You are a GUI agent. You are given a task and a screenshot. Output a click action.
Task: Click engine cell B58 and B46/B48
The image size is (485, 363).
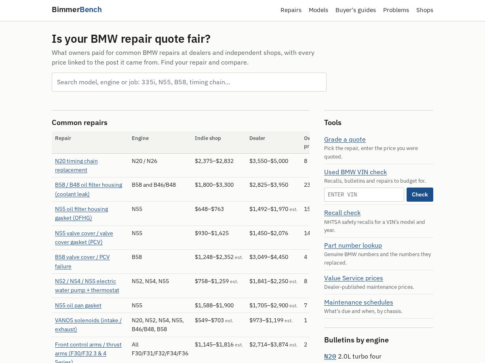[x=154, y=185]
